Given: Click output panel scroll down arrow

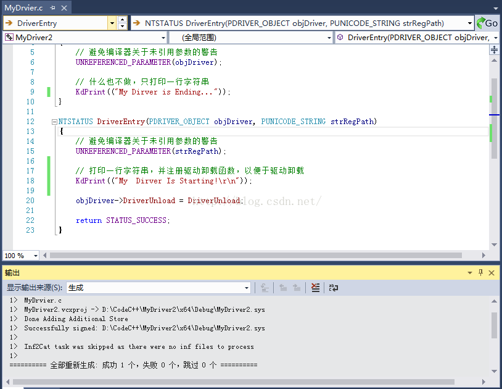Looking at the screenshot, I should click(x=494, y=371).
